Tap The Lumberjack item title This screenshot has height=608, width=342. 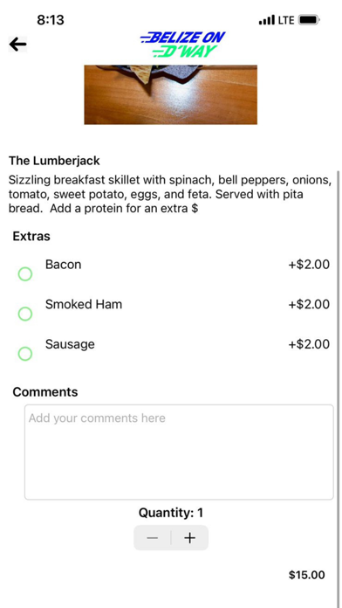(54, 161)
